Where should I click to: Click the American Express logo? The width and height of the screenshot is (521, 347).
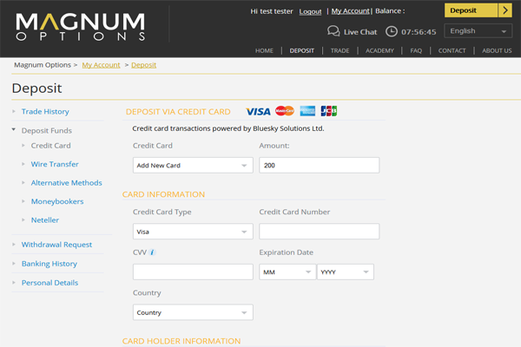click(307, 111)
